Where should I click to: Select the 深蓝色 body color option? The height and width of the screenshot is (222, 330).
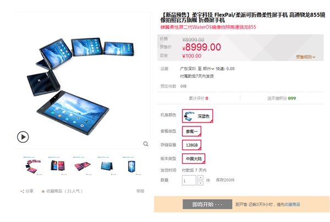[197, 116]
